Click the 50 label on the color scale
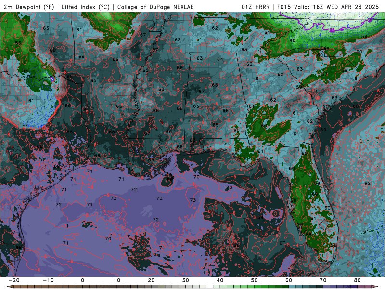The height and width of the screenshot is (289, 385). tap(255, 280)
